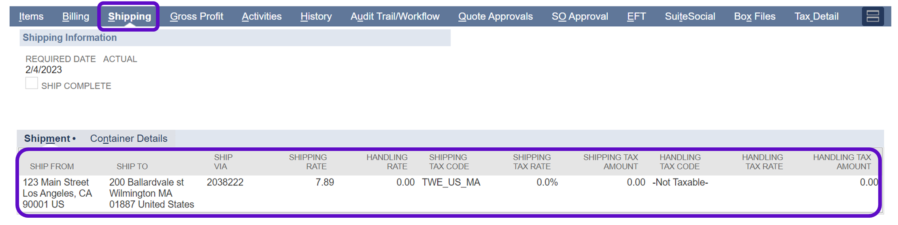The image size is (898, 225).
Task: Go to the Activities tab
Action: click(262, 17)
